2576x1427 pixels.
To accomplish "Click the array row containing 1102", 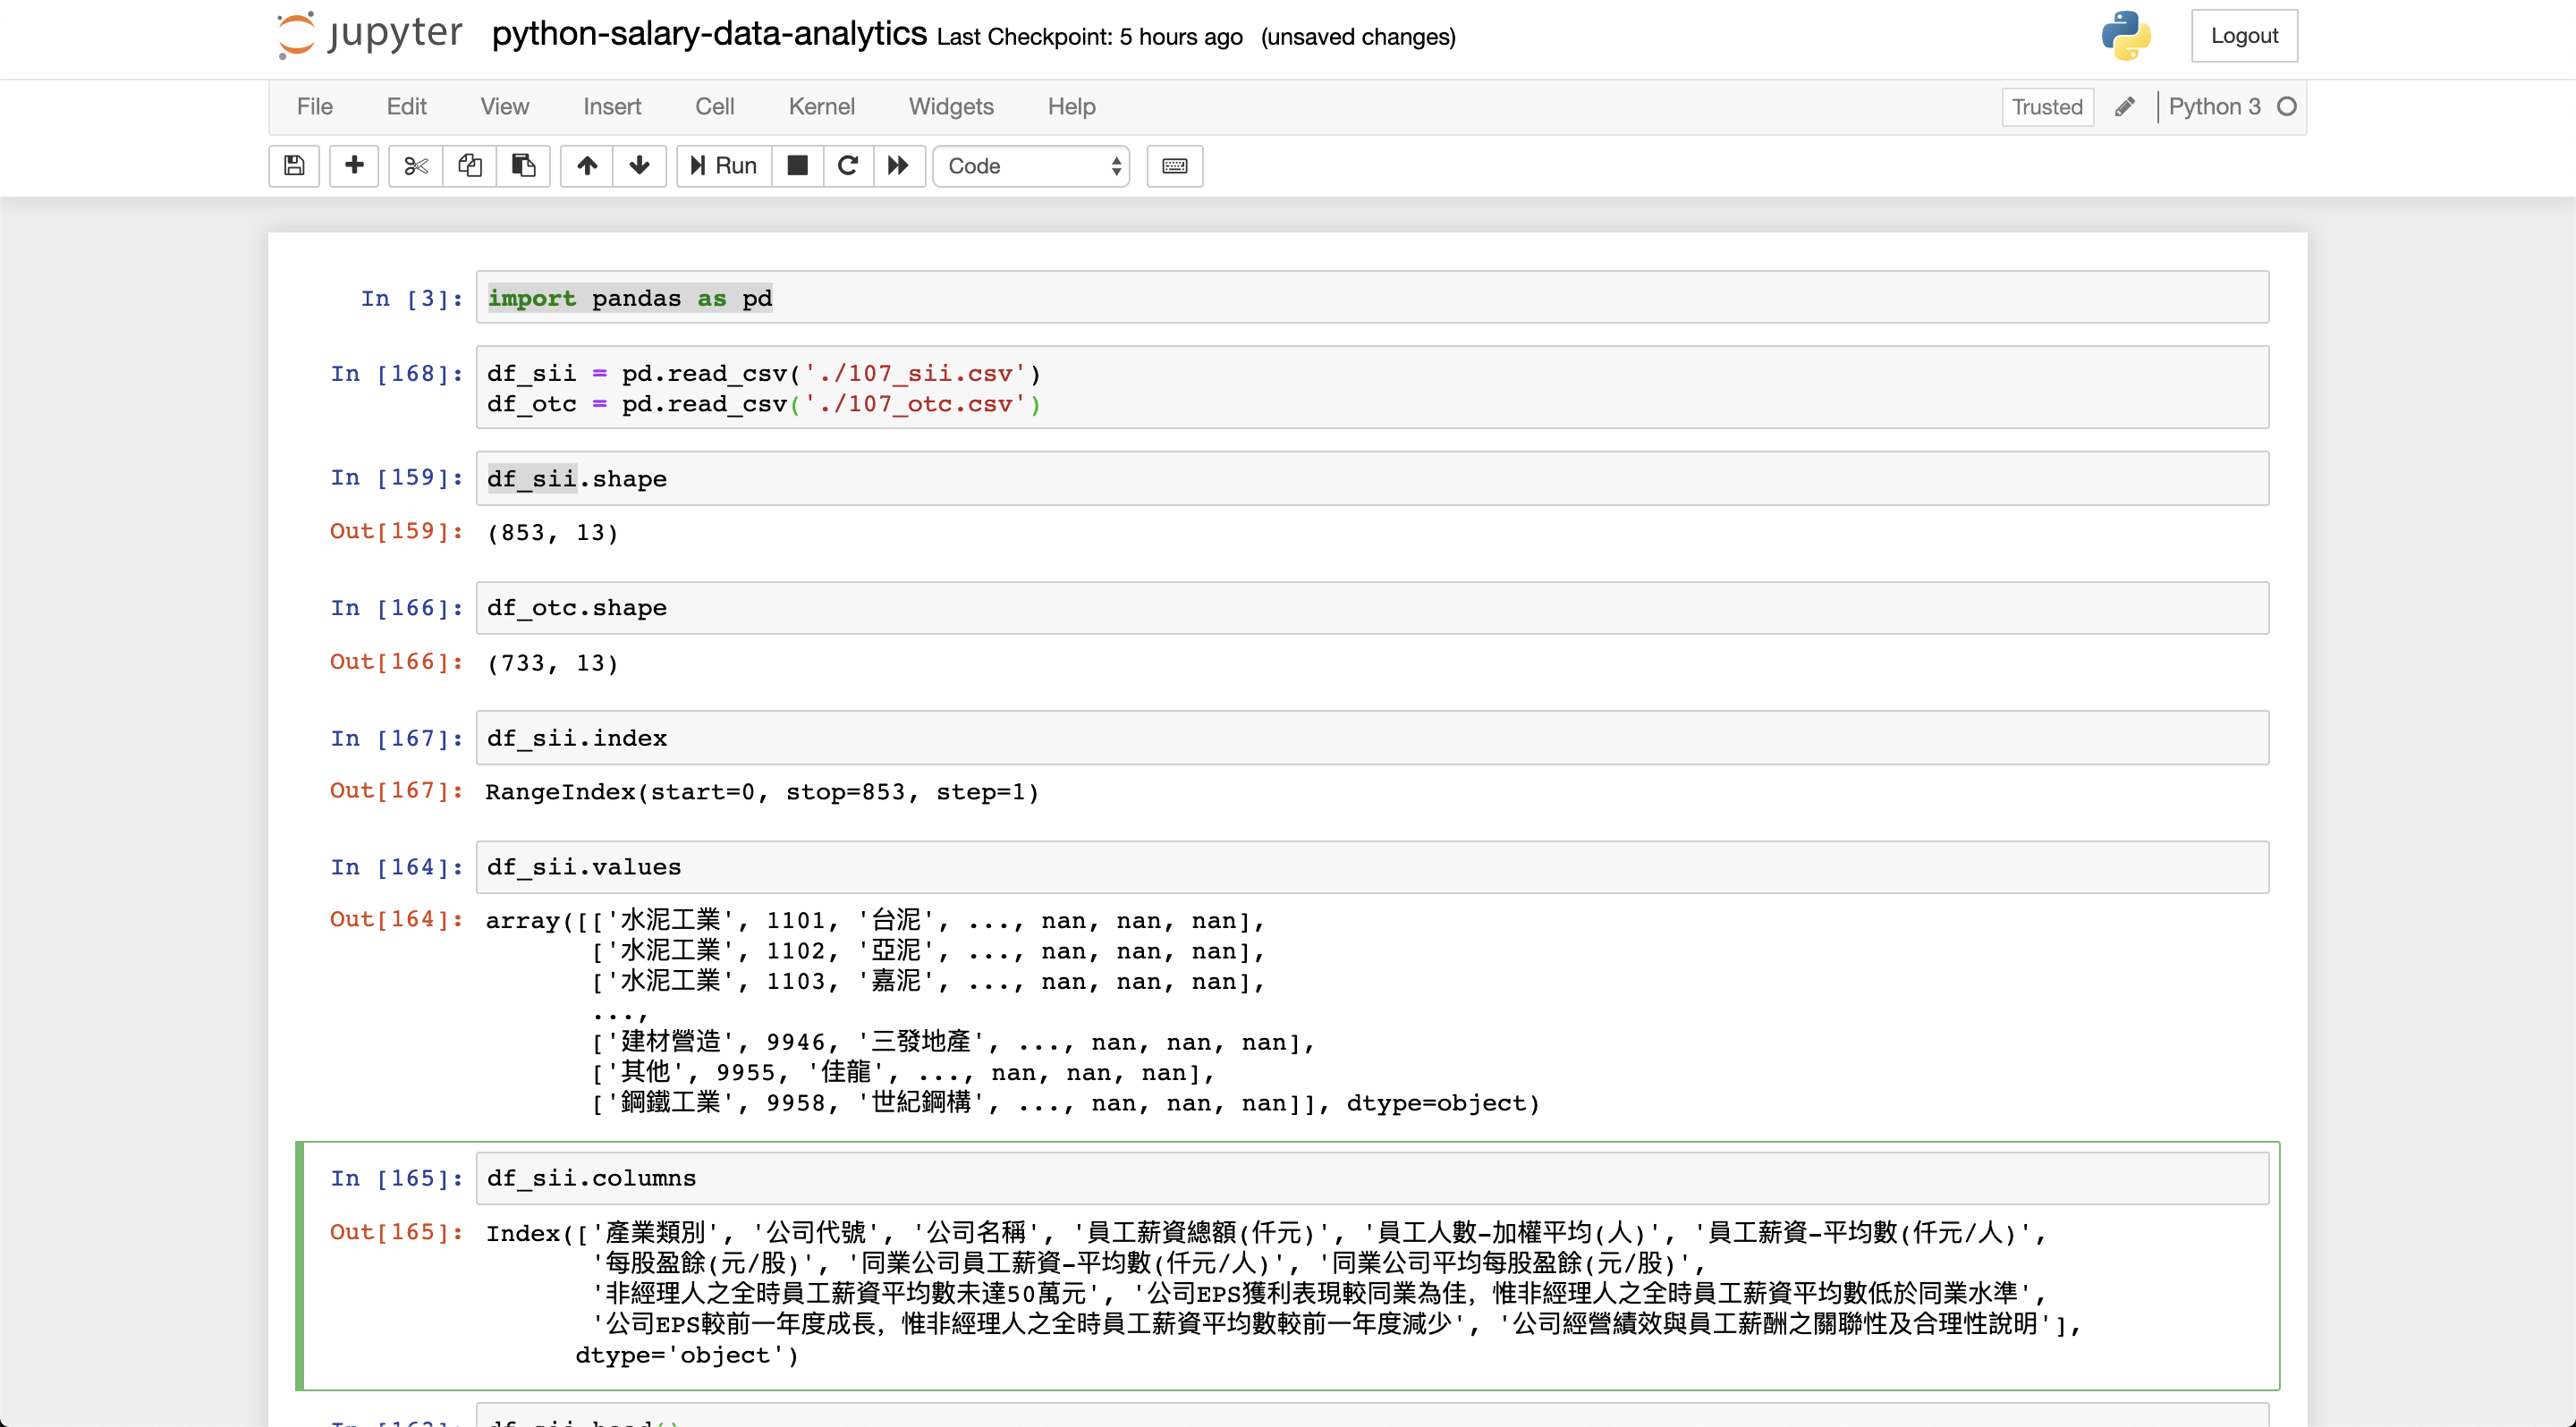I will 928,951.
